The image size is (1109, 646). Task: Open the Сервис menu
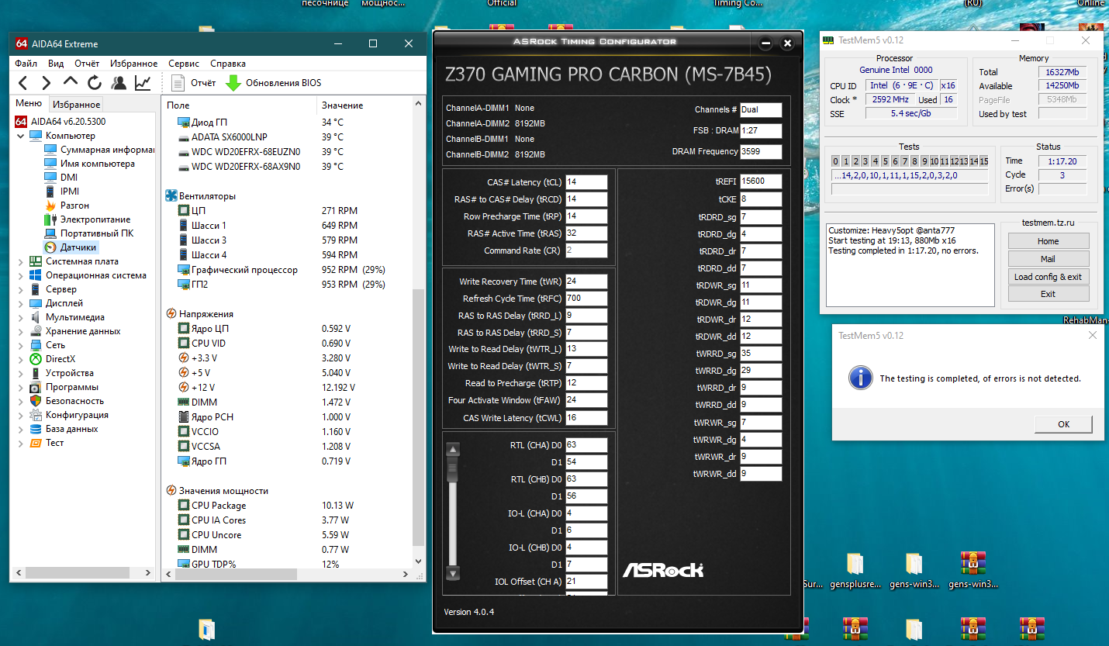pyautogui.click(x=184, y=64)
